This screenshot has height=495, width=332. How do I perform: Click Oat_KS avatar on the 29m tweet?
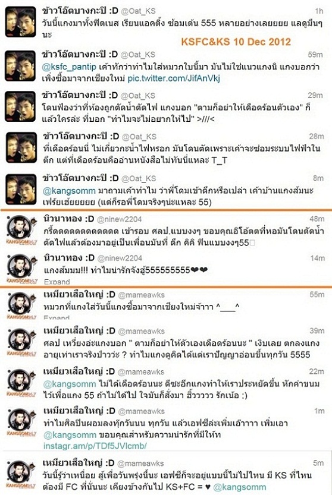tap(20, 106)
